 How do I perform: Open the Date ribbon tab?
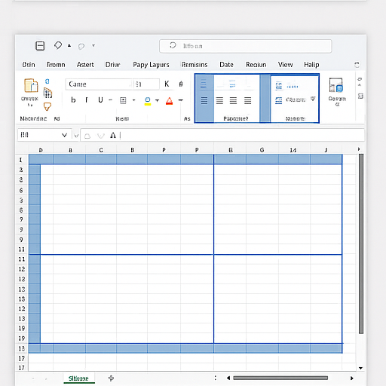[226, 65]
